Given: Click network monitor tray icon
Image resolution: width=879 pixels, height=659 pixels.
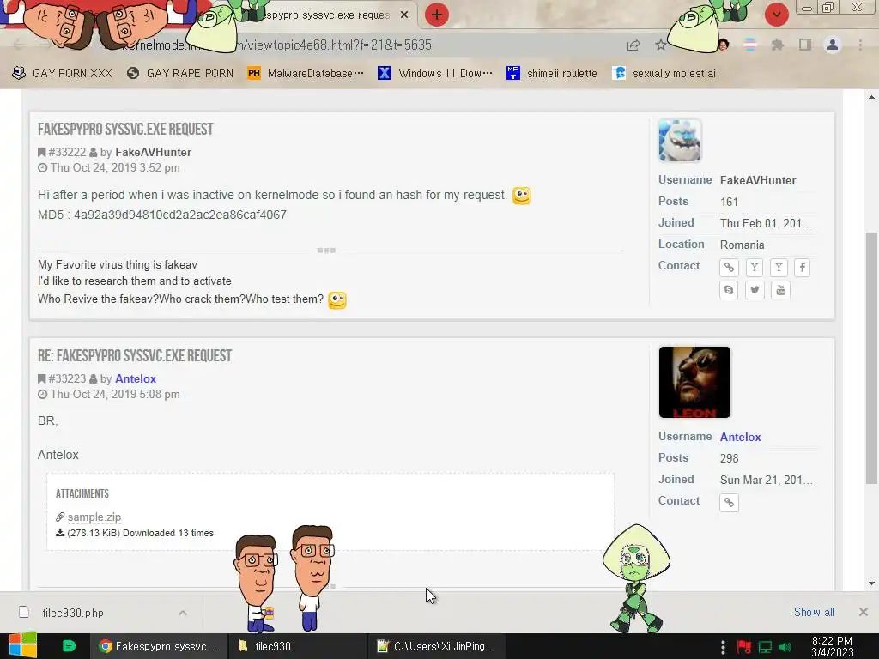Looking at the screenshot, I should [765, 647].
